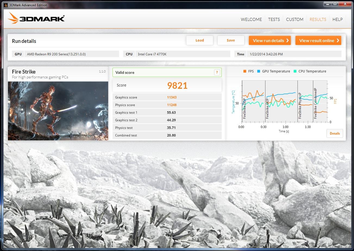Click the version number 1.1.0
The width and height of the screenshot is (354, 251).
pos(102,71)
